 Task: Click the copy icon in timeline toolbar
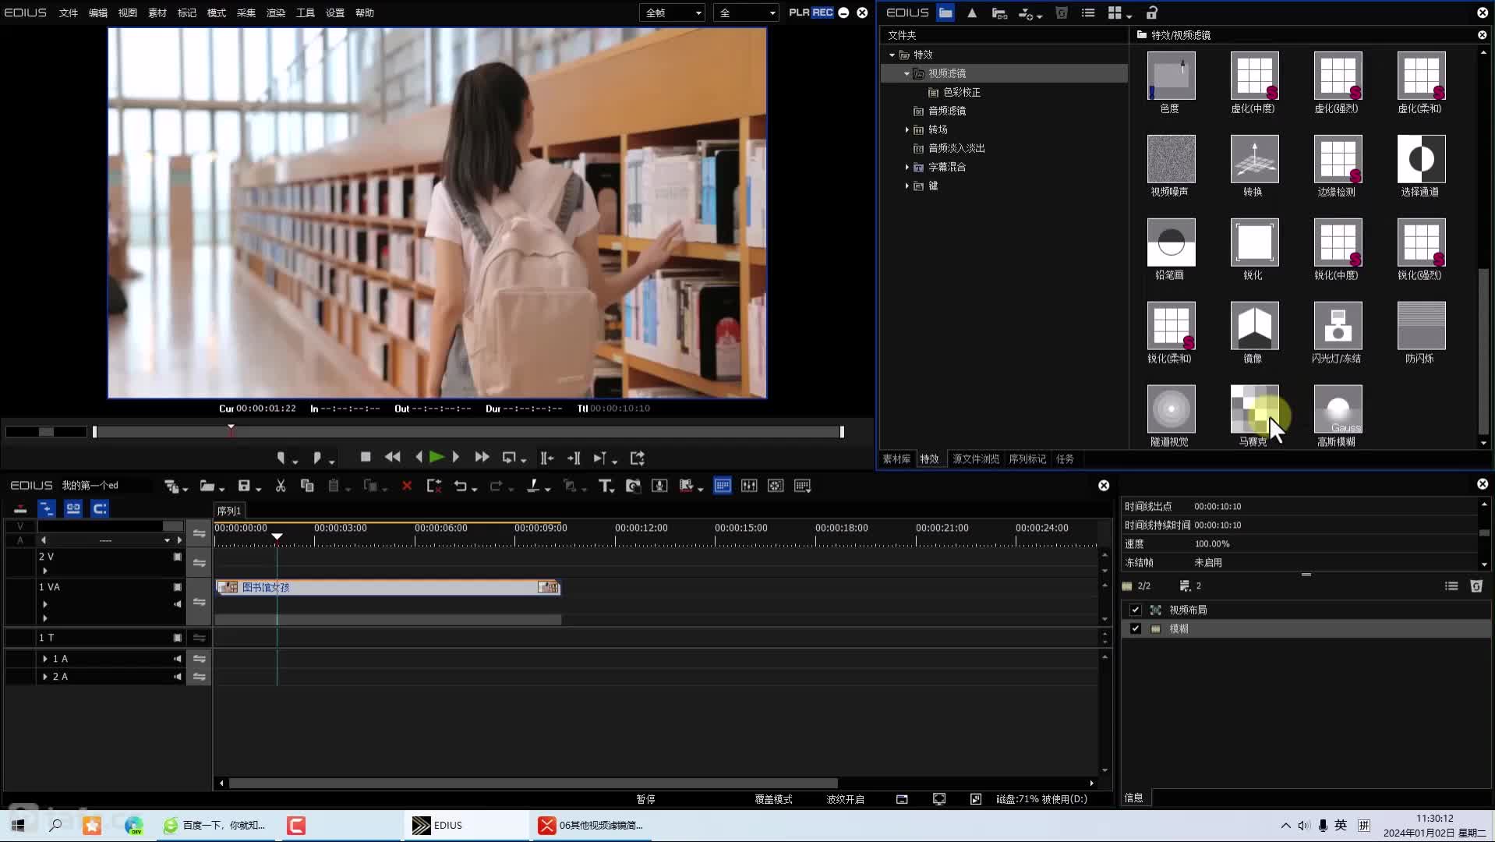[307, 486]
